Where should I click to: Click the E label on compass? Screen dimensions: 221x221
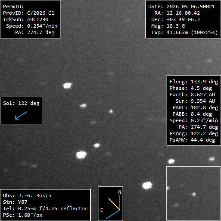point(101,210)
